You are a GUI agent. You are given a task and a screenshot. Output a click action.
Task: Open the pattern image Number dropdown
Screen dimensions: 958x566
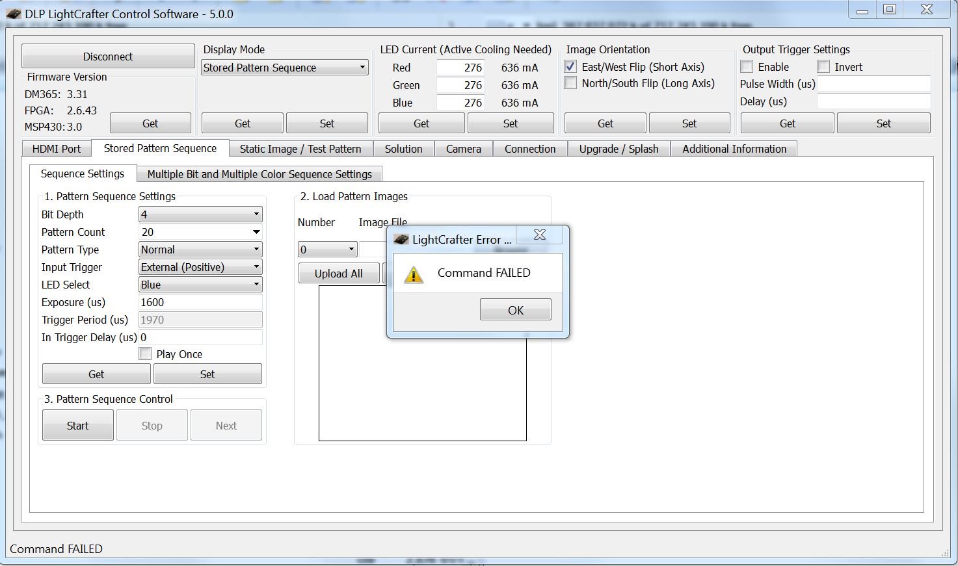[x=328, y=250]
